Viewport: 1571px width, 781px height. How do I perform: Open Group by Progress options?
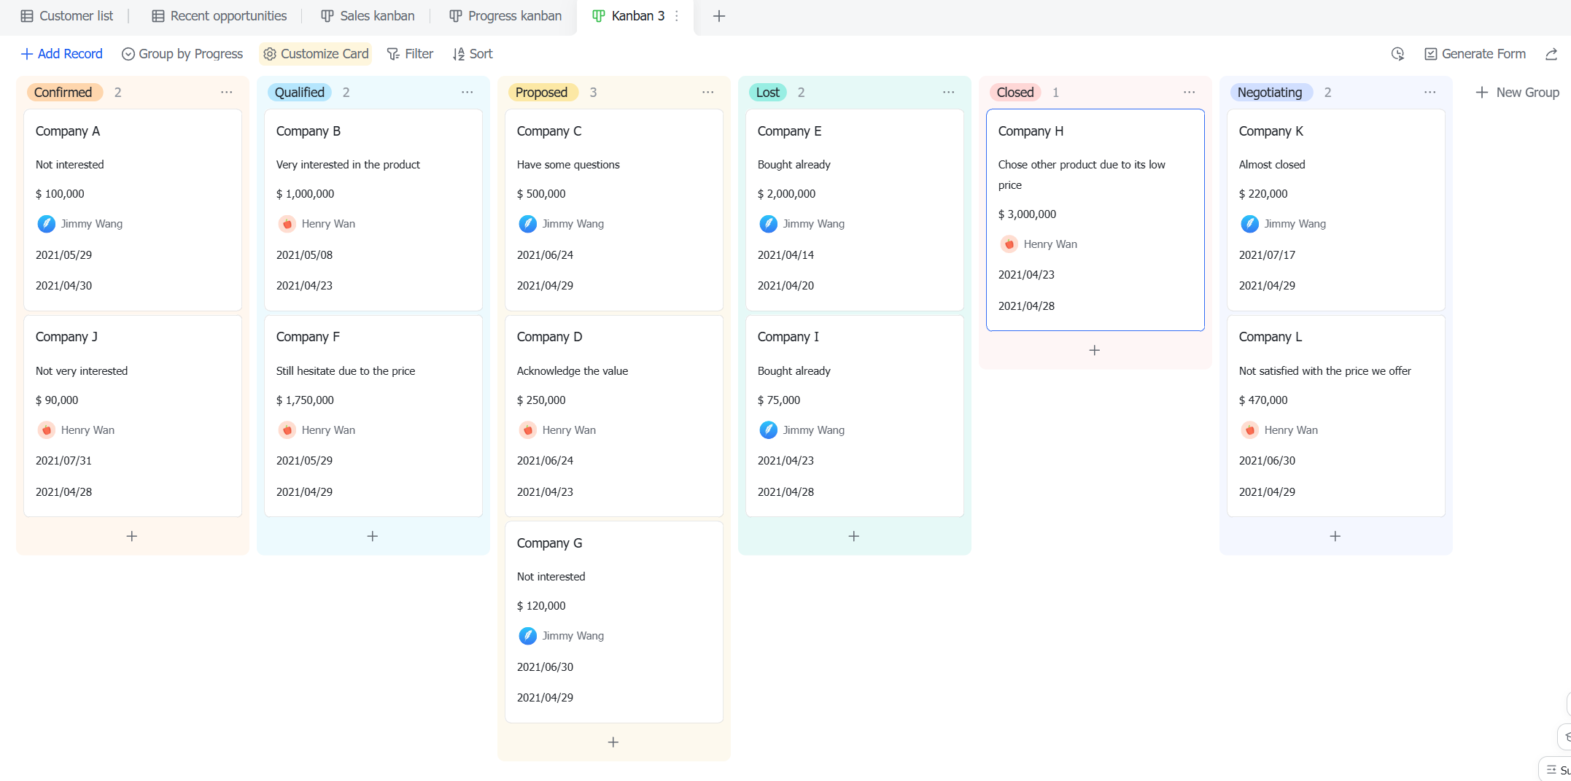[182, 54]
